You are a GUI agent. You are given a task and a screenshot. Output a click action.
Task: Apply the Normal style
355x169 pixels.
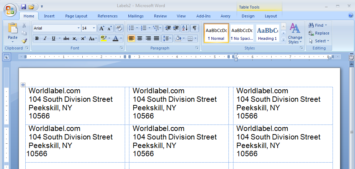(216, 33)
